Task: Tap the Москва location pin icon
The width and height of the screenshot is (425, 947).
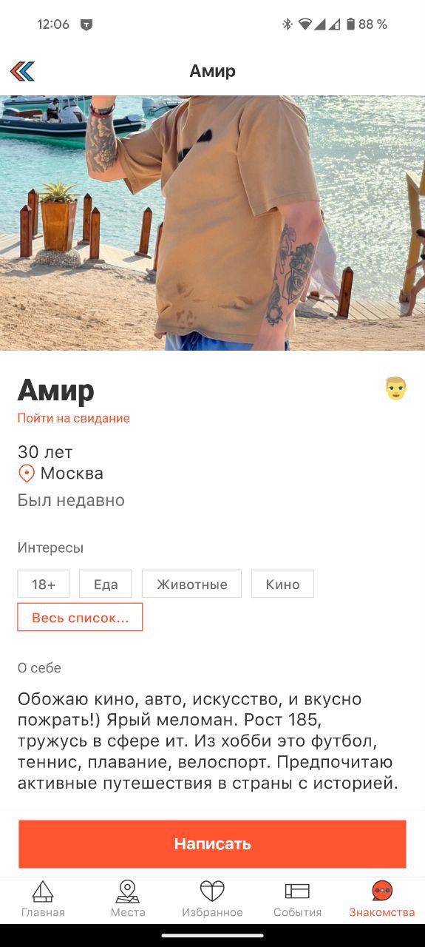Action: pos(27,473)
